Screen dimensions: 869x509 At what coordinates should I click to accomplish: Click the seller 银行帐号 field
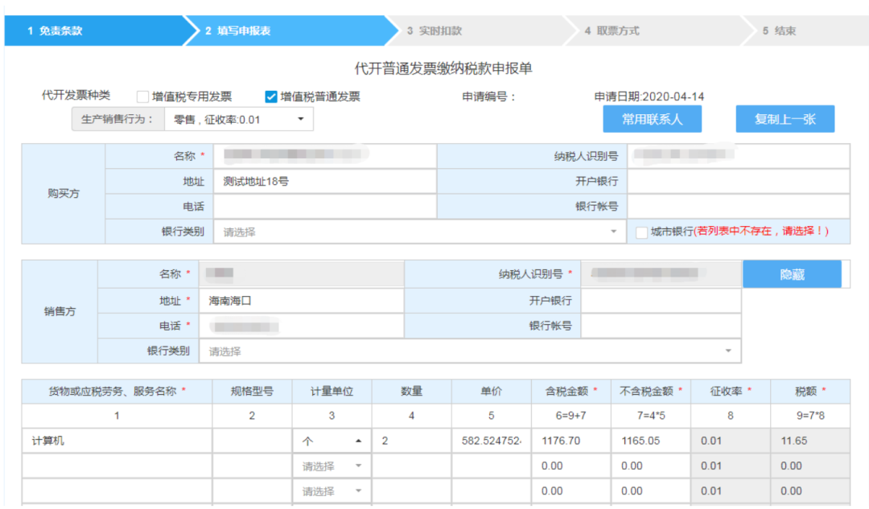[x=661, y=326]
